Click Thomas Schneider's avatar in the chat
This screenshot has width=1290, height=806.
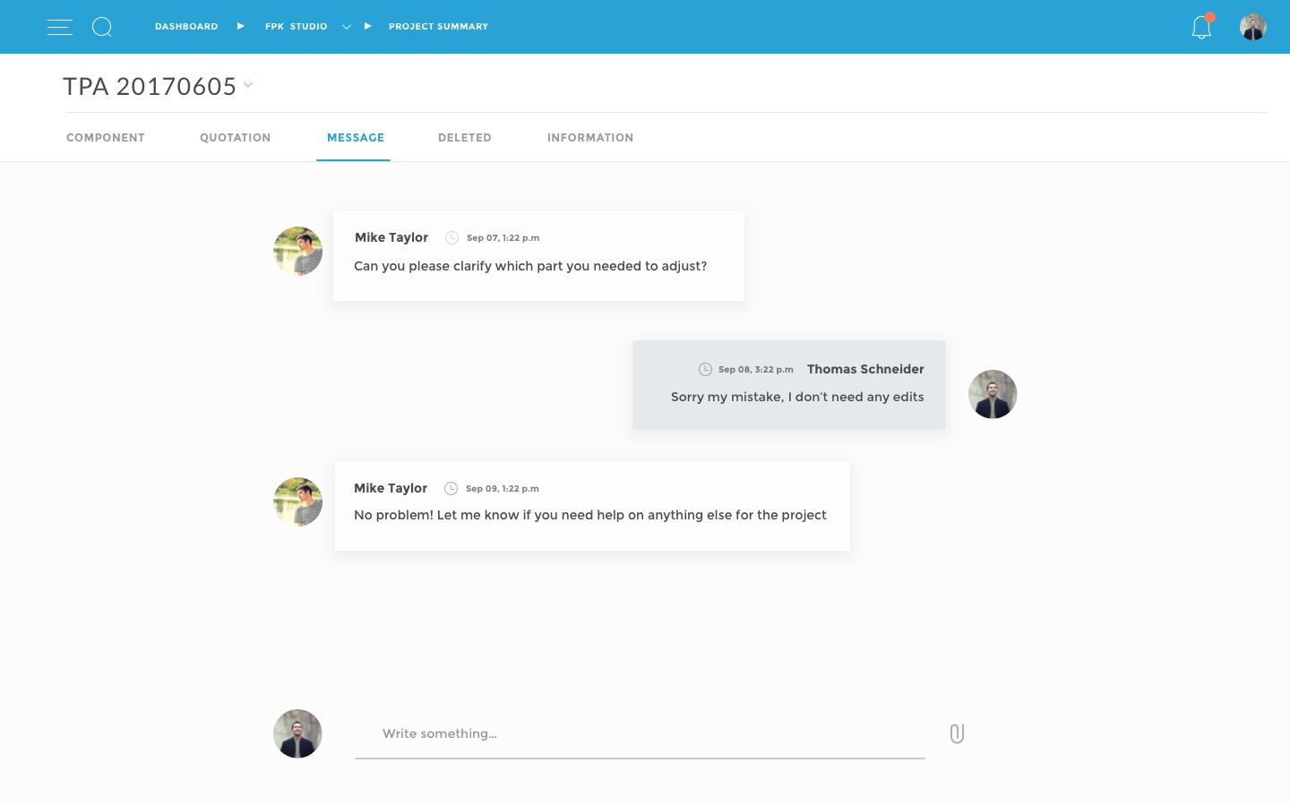point(993,394)
